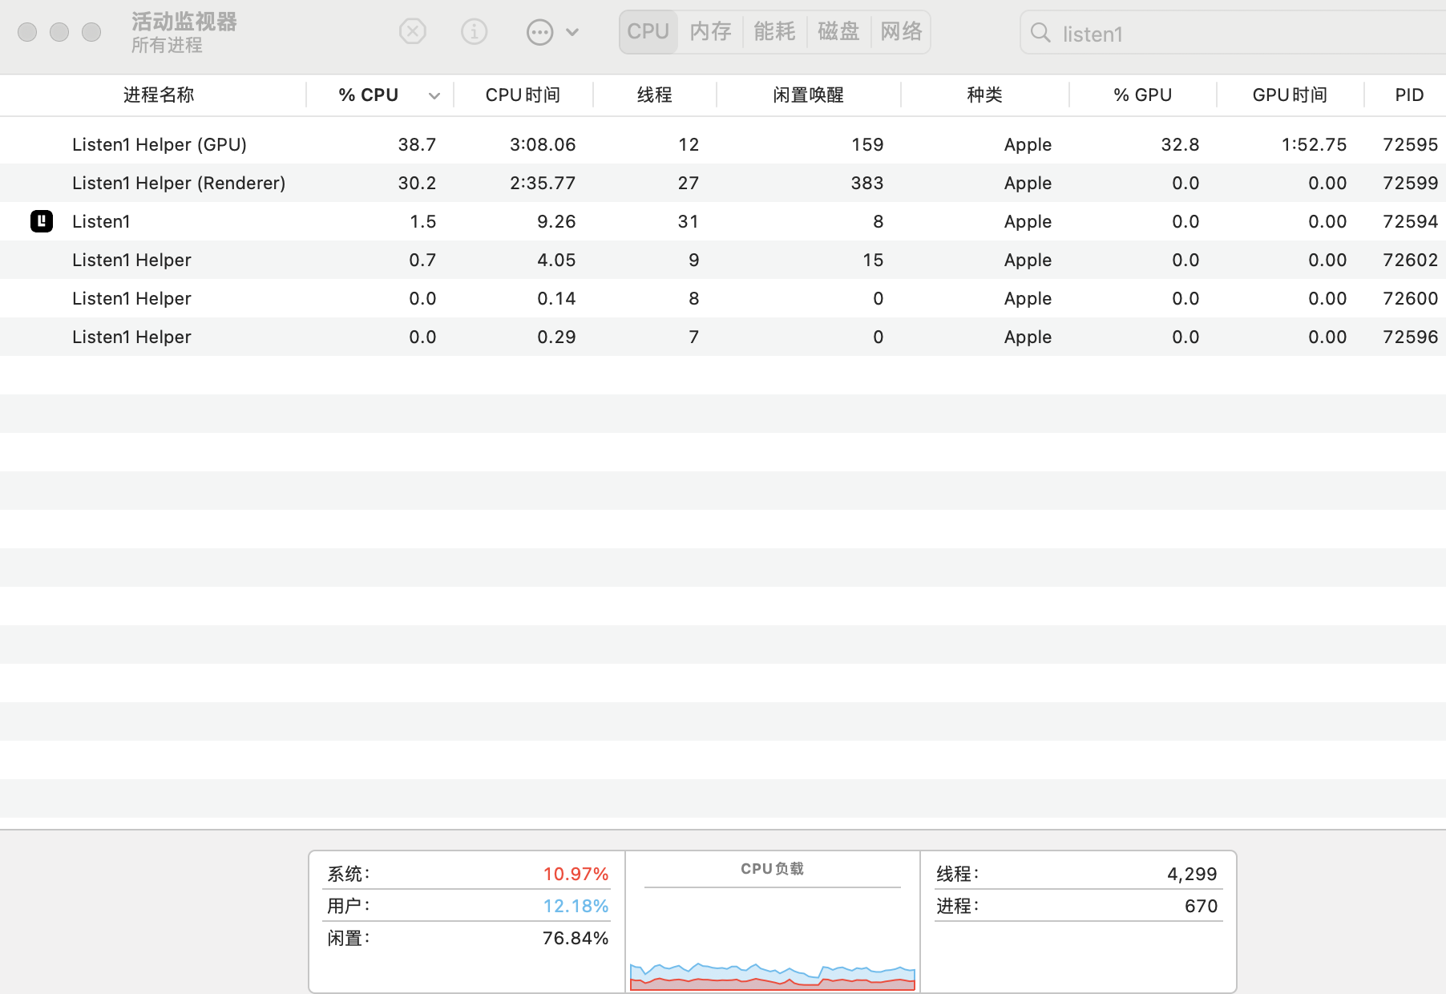
Task: Click PID 72595 cell
Action: pos(1410,144)
